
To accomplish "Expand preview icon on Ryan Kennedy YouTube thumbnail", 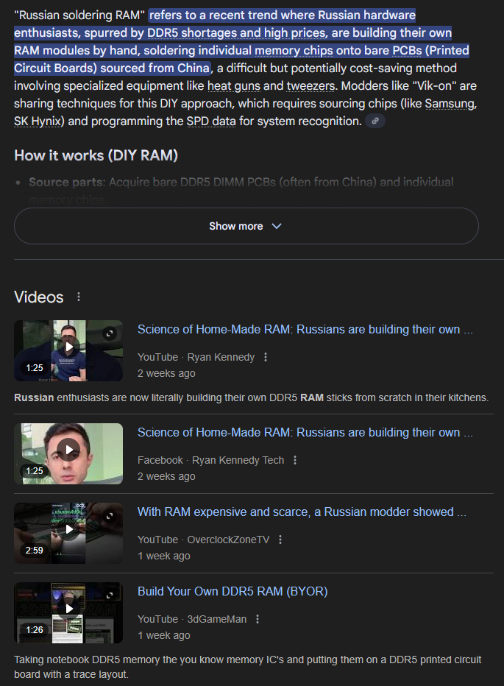I will click(110, 334).
